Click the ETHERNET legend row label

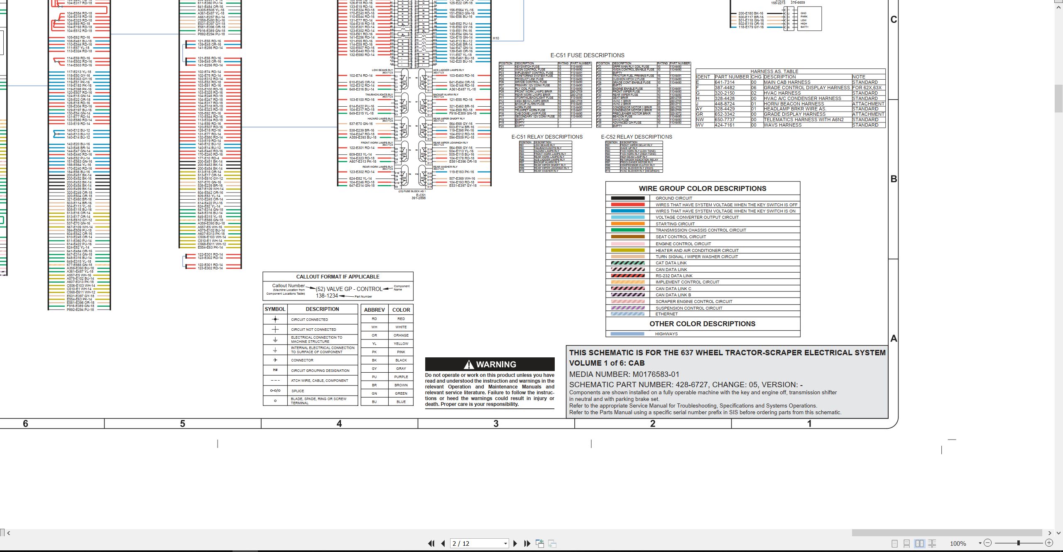point(666,314)
